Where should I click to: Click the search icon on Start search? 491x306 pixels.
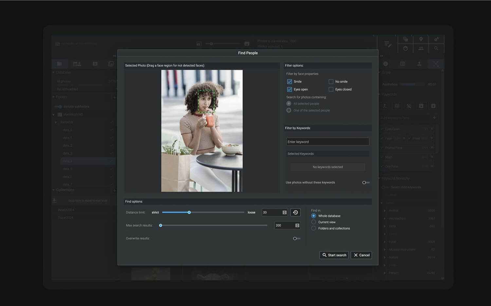324,255
